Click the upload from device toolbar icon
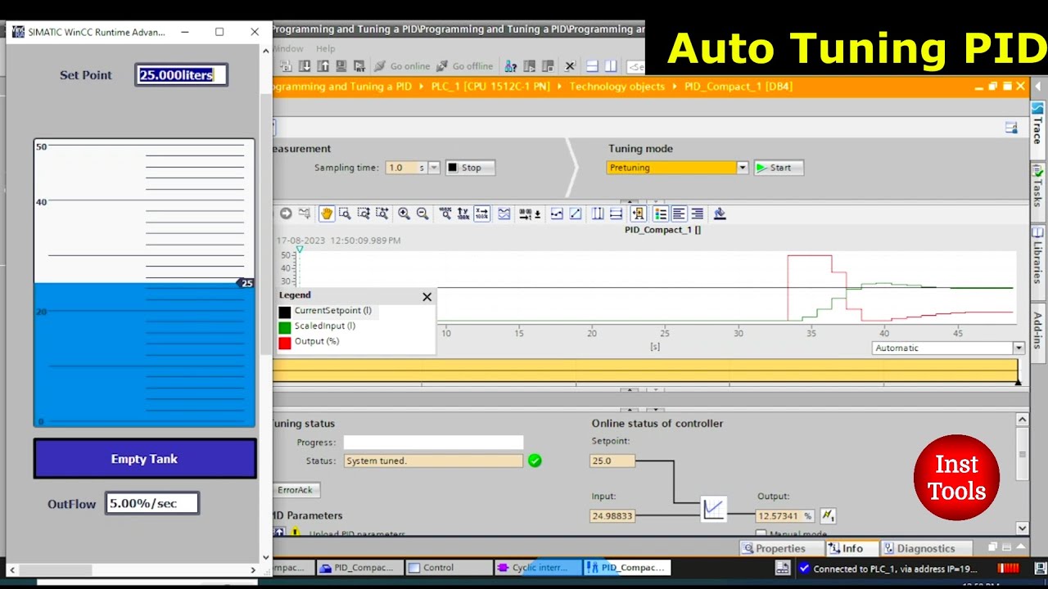The image size is (1048, 589). pos(323,66)
